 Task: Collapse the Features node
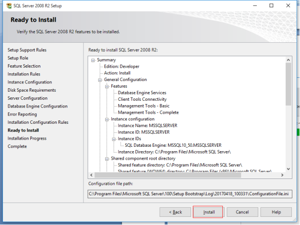[108, 86]
